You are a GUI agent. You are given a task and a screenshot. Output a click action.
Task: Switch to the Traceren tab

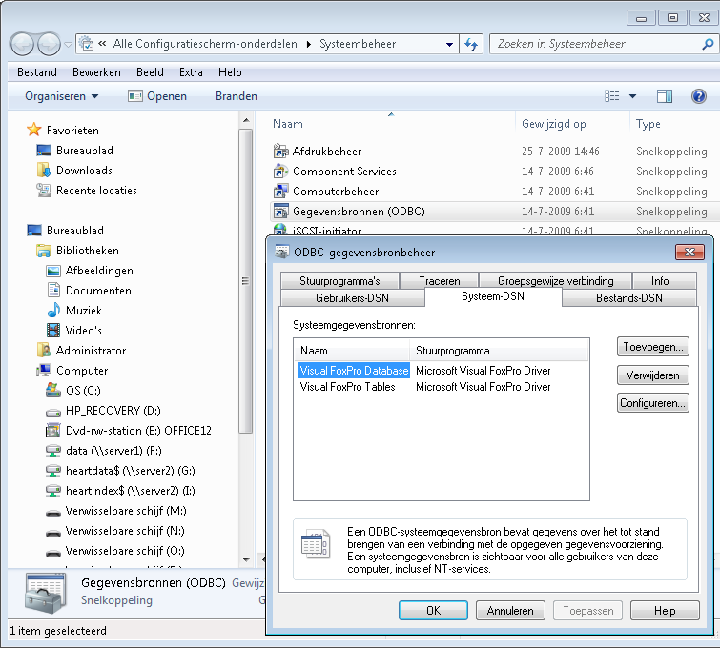(x=439, y=280)
